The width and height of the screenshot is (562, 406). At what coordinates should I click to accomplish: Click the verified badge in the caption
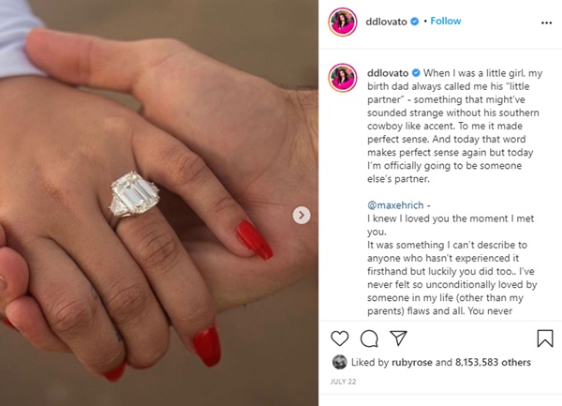416,73
